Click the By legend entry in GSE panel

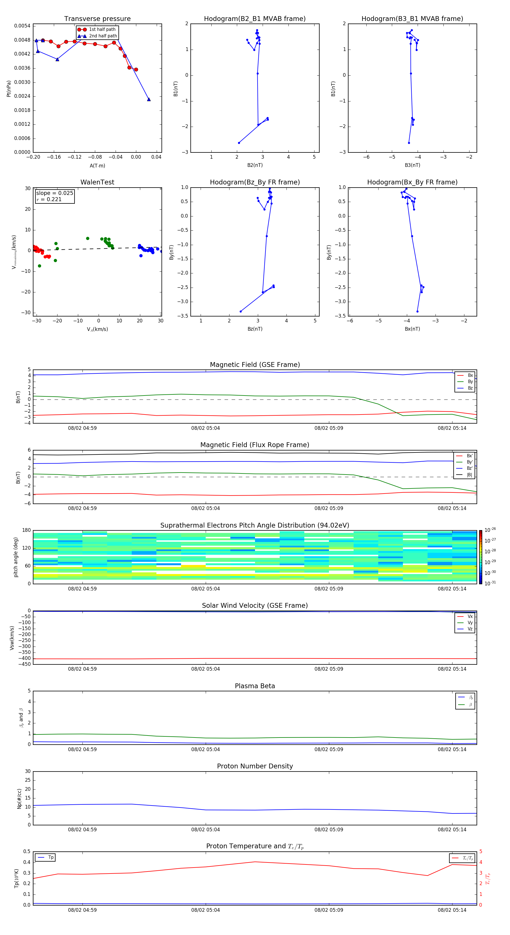465,381
